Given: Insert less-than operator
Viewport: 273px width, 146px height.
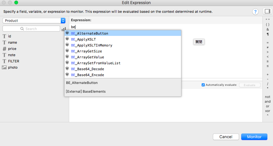Looking at the screenshot, I should [x=268, y=57].
